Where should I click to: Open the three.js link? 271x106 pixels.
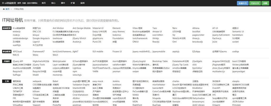pos(196,38)
